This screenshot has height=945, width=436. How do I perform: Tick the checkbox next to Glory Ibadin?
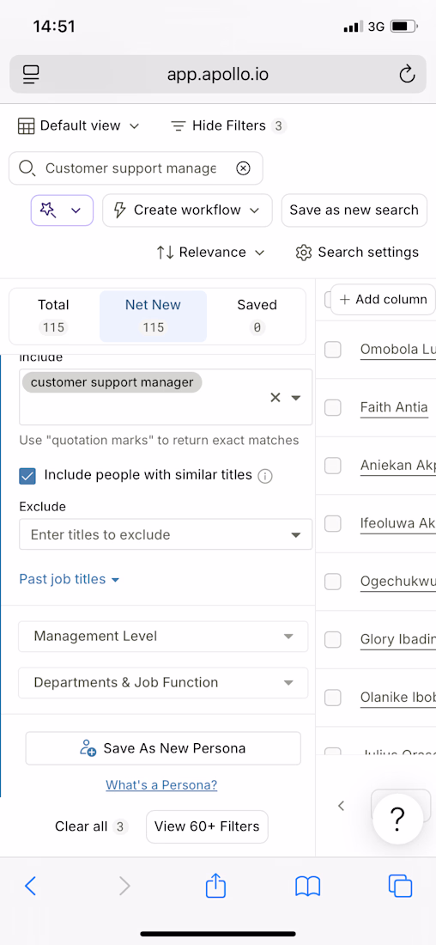pyautogui.click(x=333, y=639)
